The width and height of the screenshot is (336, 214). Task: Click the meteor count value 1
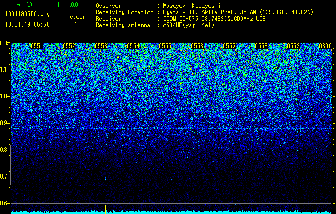tap(76, 25)
